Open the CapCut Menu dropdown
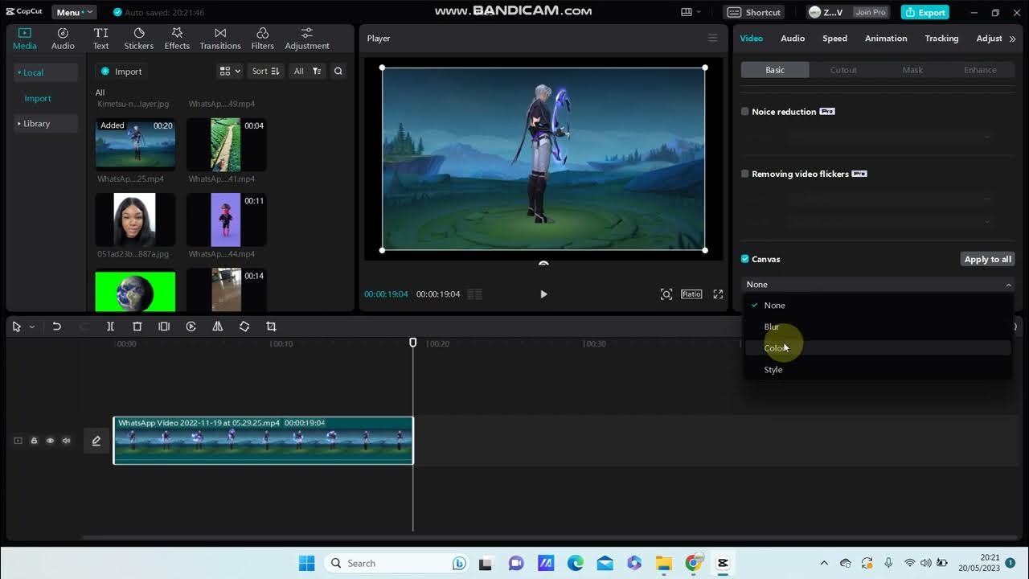 (74, 12)
